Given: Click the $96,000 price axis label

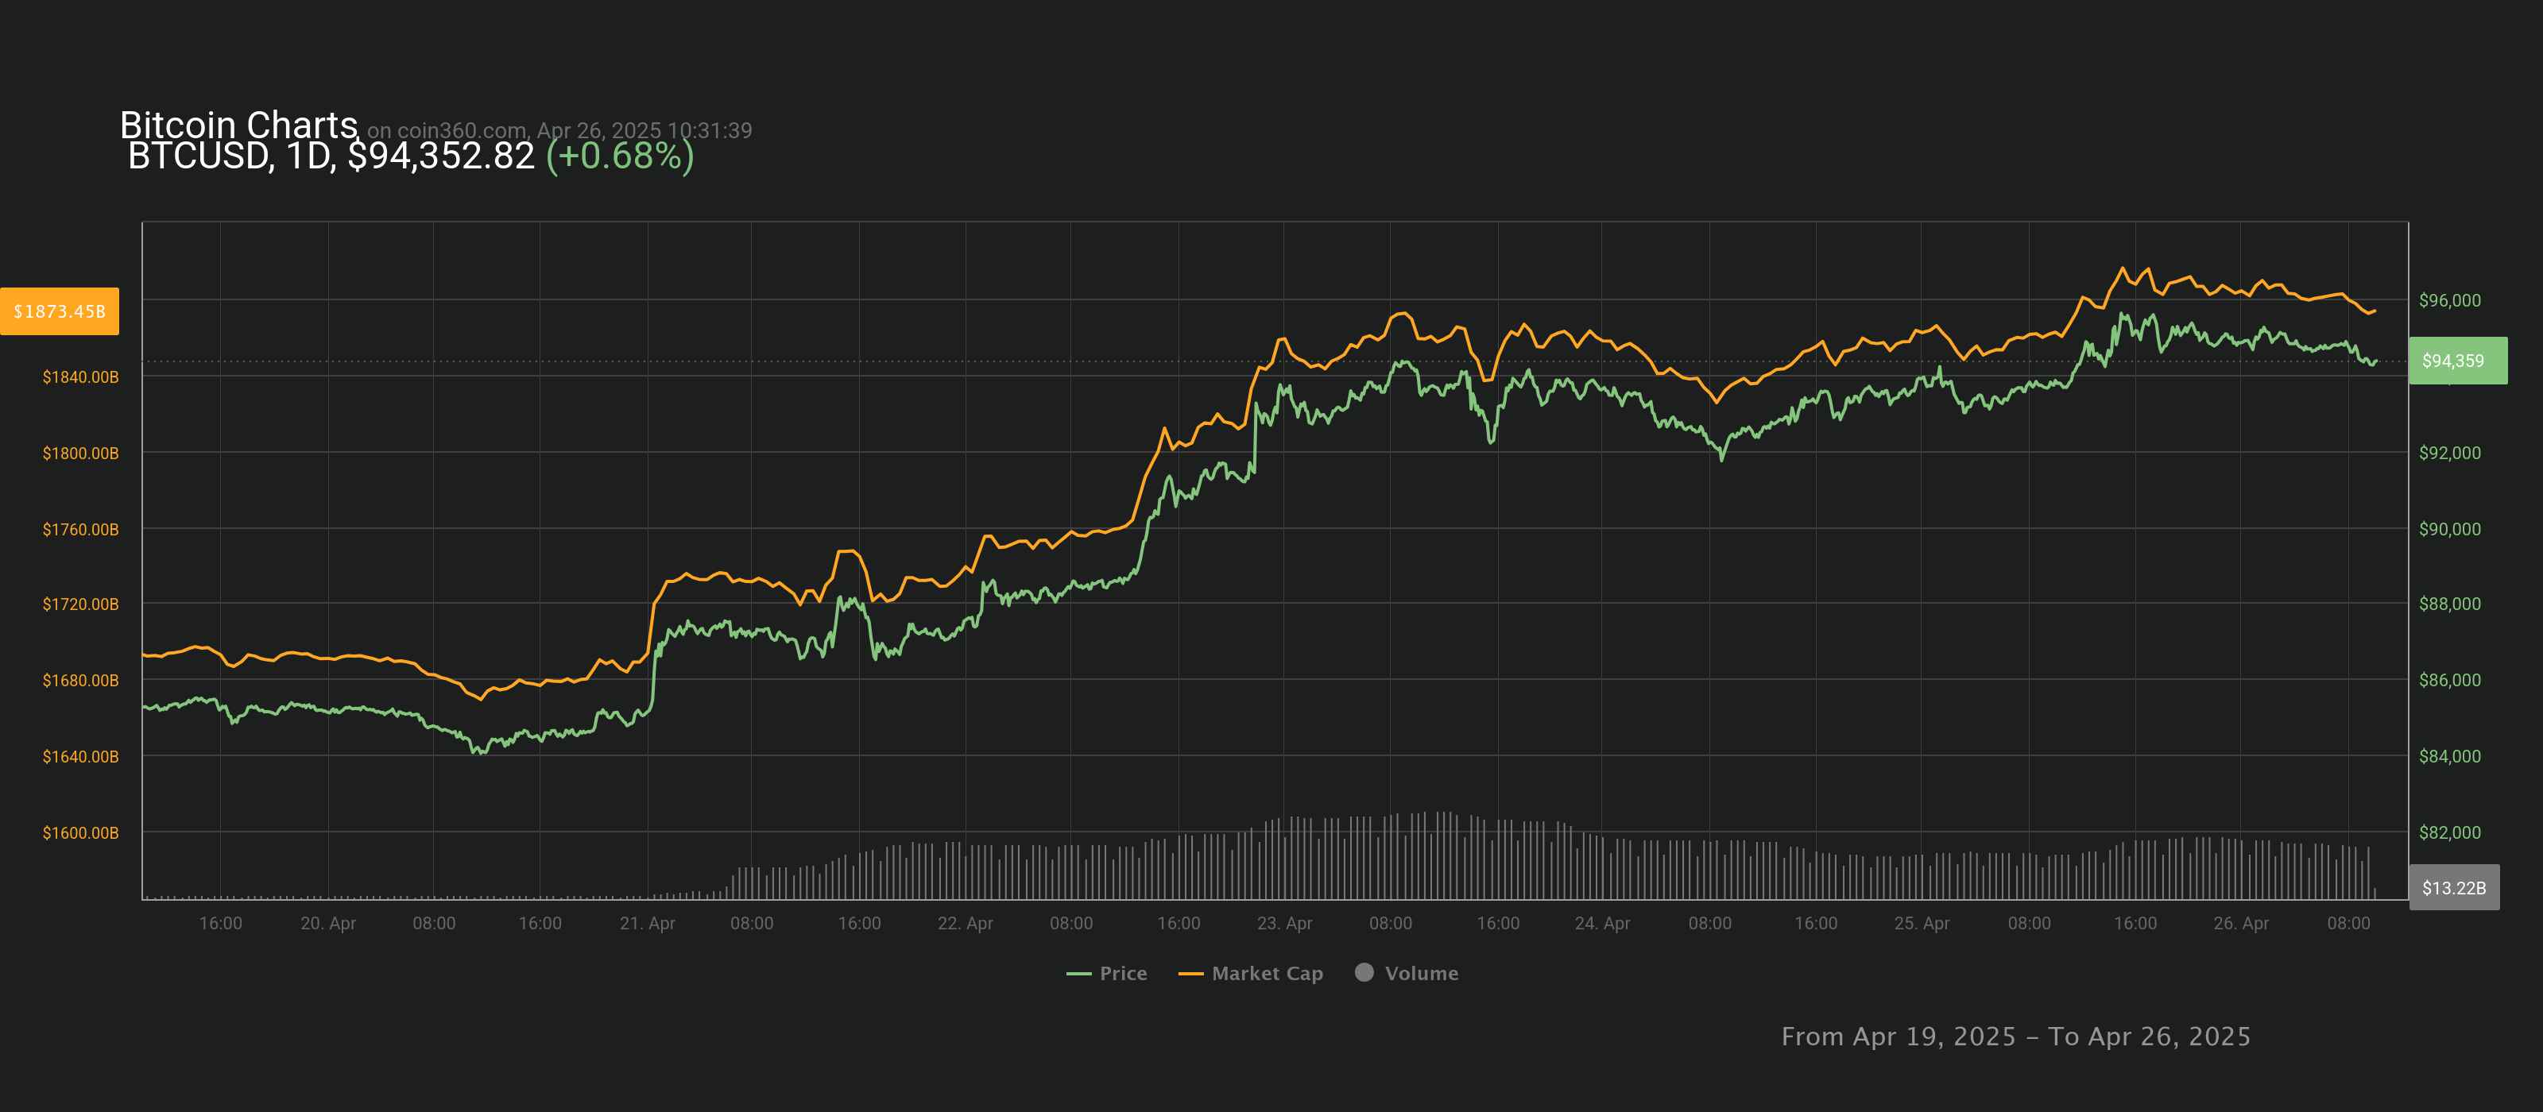Looking at the screenshot, I should point(2449,301).
